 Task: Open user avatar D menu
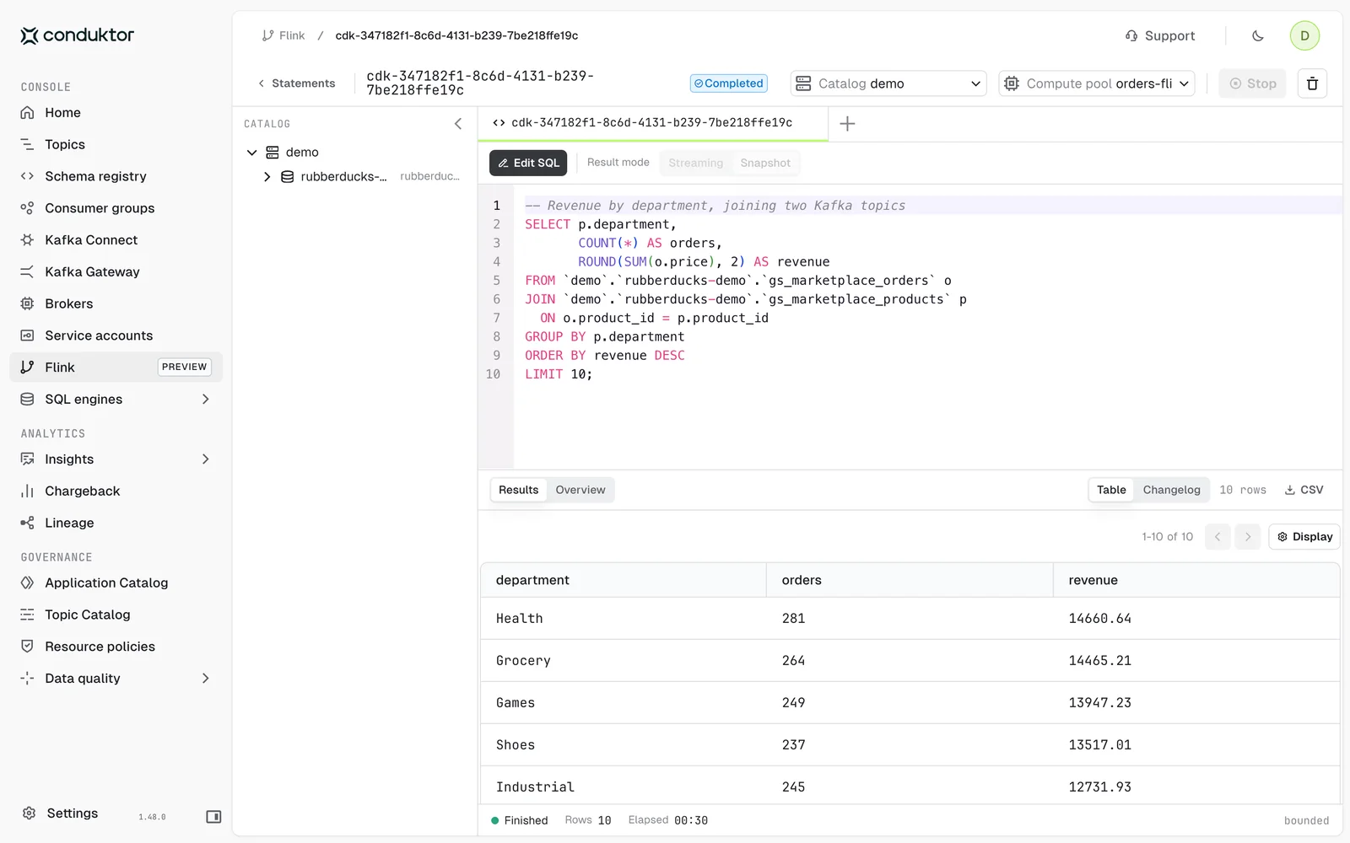(x=1304, y=35)
